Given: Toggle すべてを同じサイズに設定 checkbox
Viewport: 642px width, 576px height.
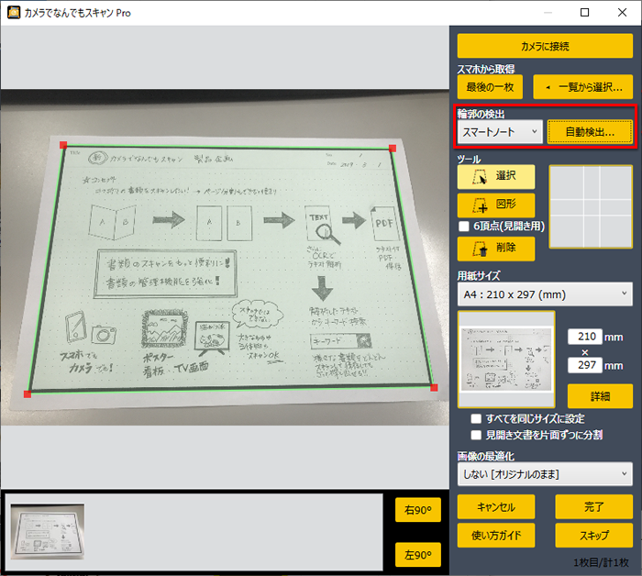Looking at the screenshot, I should pos(476,418).
